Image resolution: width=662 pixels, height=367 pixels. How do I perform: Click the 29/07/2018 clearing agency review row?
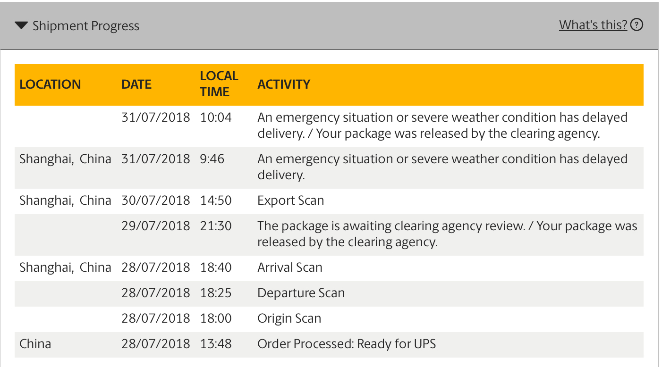(x=329, y=234)
